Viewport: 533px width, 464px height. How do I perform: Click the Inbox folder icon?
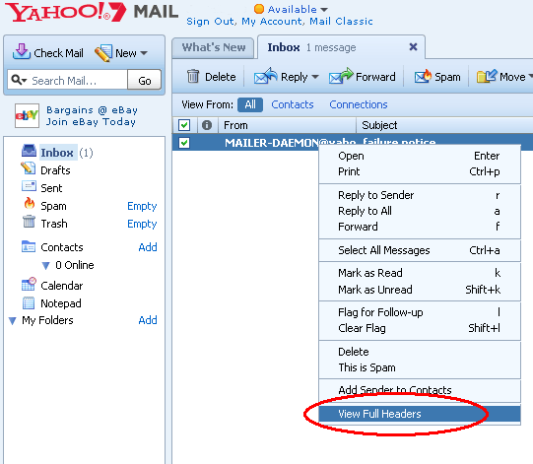tap(29, 151)
